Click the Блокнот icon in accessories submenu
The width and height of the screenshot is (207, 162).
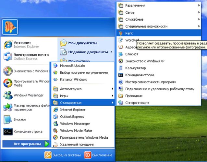120,54
